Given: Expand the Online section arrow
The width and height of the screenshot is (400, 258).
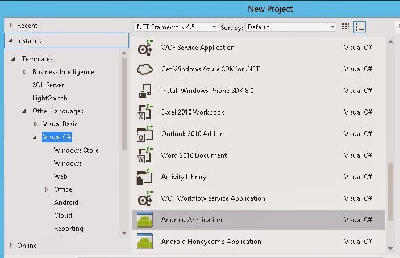Looking at the screenshot, I should (x=11, y=245).
